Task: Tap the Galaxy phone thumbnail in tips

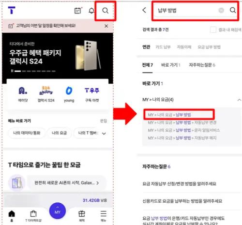Action: click(x=17, y=183)
